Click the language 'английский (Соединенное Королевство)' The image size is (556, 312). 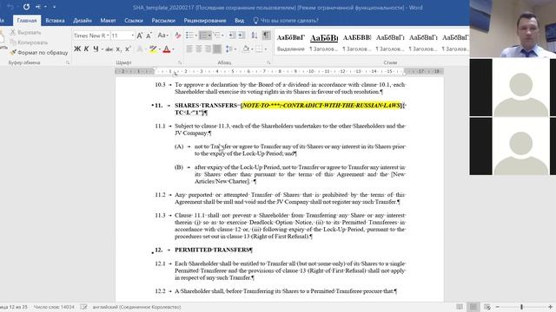(137, 307)
